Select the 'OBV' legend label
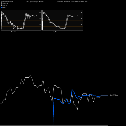Image resolution: width=126 pixels, height=126 pixels. click(4, 8)
